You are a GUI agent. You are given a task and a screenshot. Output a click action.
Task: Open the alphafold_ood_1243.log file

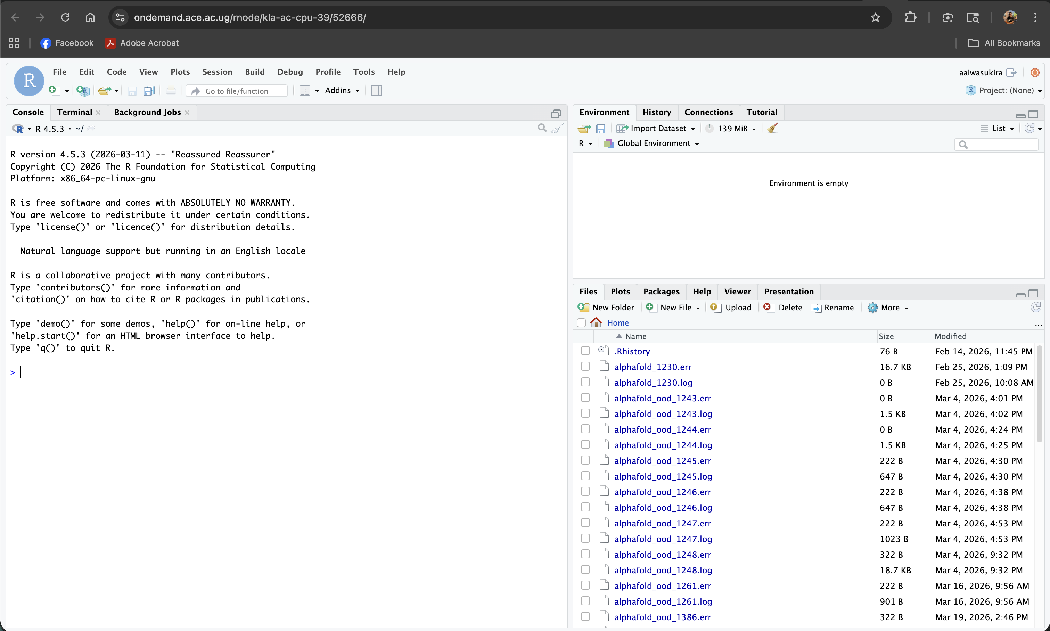664,413
